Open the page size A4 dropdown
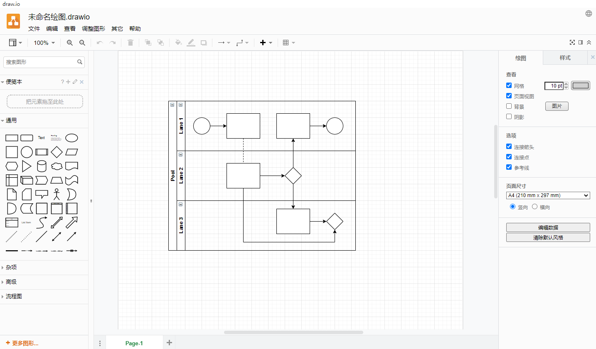596x349 pixels. (x=548, y=195)
